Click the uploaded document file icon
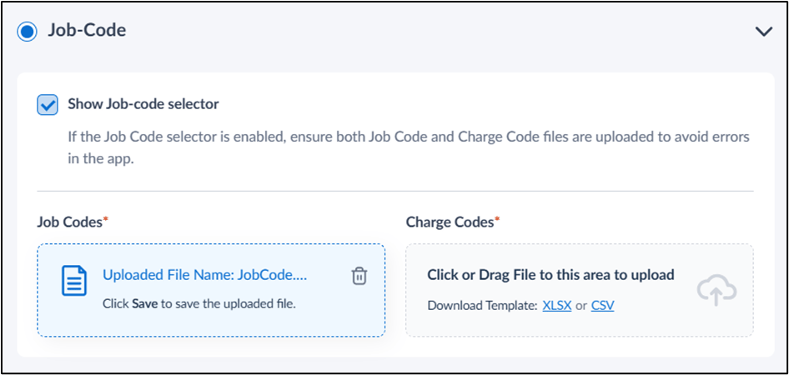The width and height of the screenshot is (789, 375). 74,281
